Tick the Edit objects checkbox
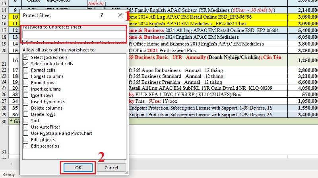This screenshot has width=318, height=178. (25, 140)
